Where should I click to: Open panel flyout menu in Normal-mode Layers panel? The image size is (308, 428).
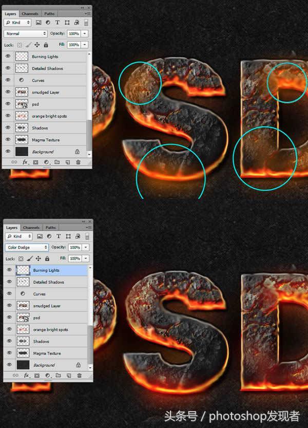(88, 14)
